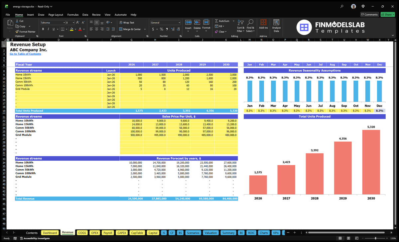
Task: Toggle Bottom Align vertical alignment
Action: (x=102, y=23)
